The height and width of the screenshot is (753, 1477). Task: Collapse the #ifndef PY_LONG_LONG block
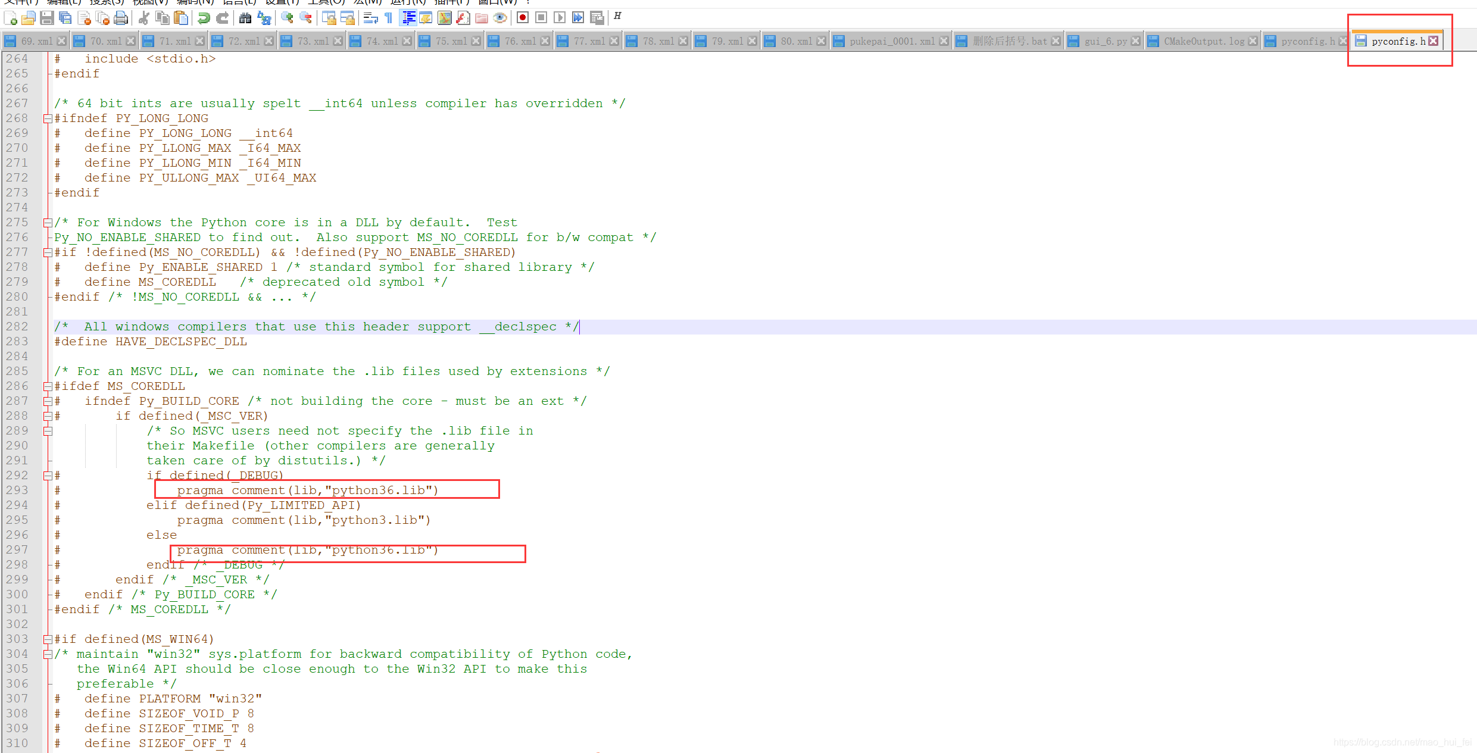(x=48, y=118)
